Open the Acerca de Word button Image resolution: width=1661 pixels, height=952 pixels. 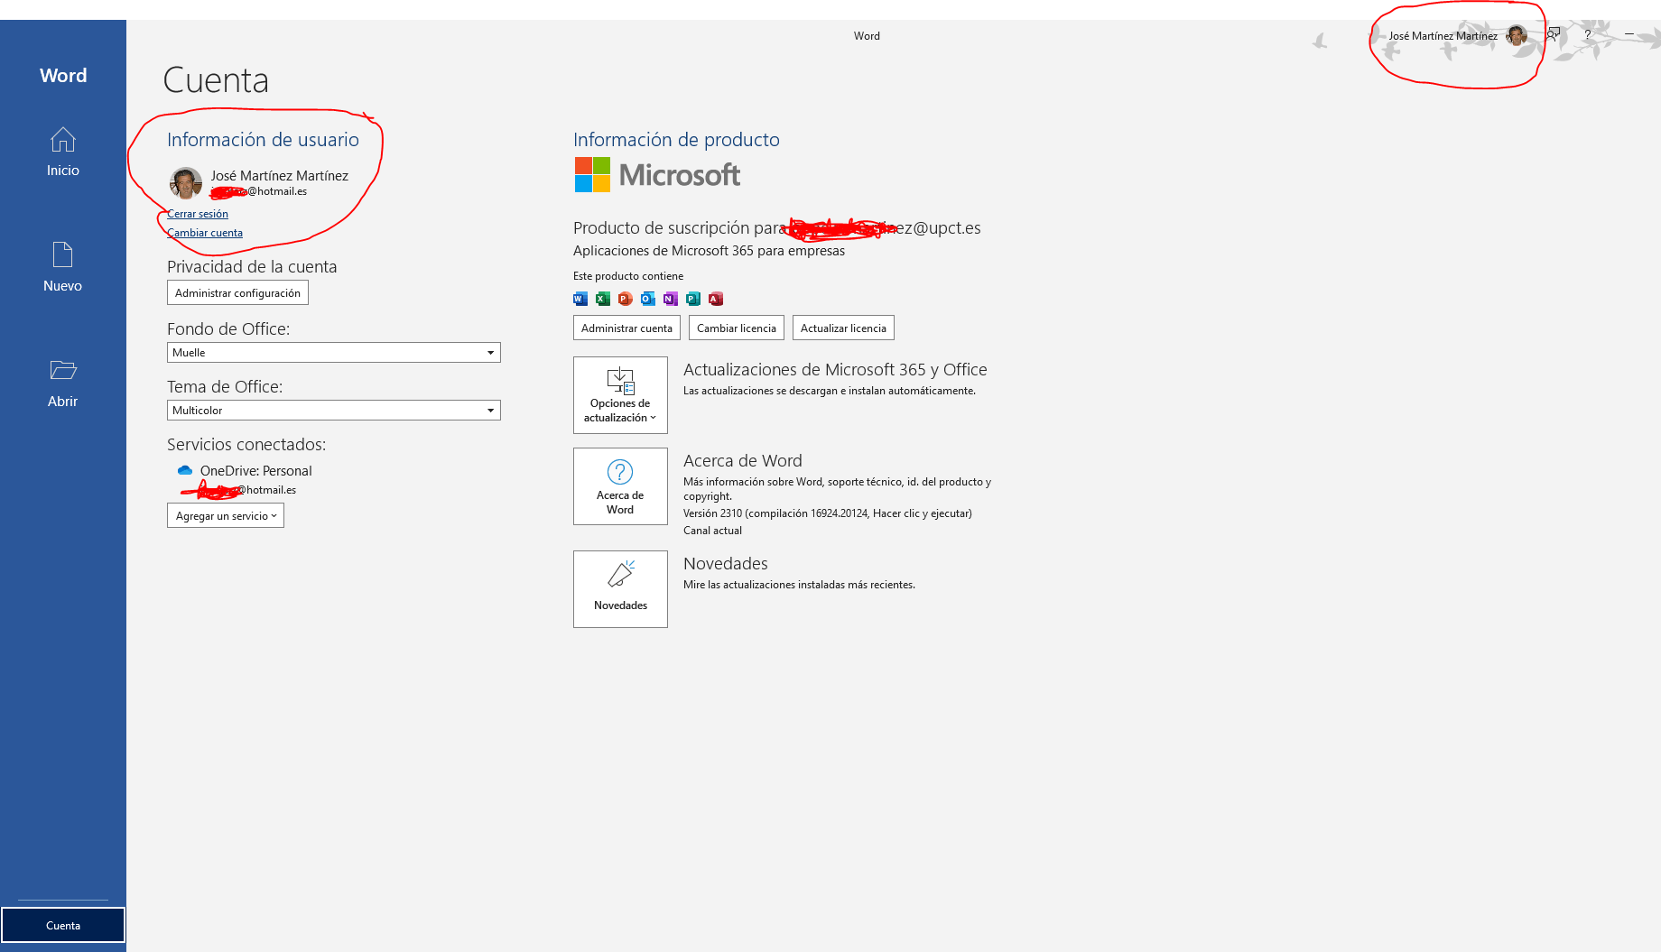pos(620,486)
